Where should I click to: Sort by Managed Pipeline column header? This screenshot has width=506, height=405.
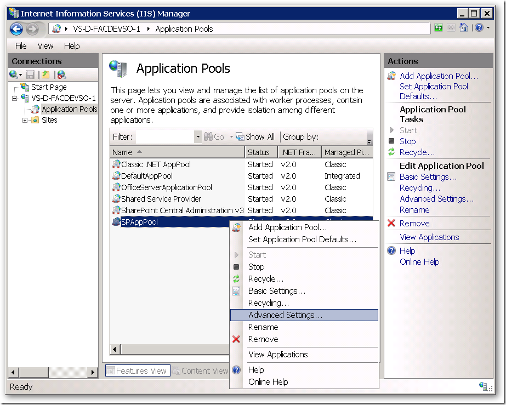tap(347, 152)
